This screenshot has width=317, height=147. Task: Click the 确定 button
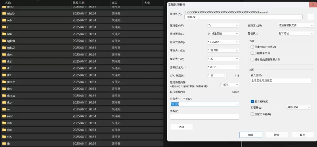[x=251, y=135]
